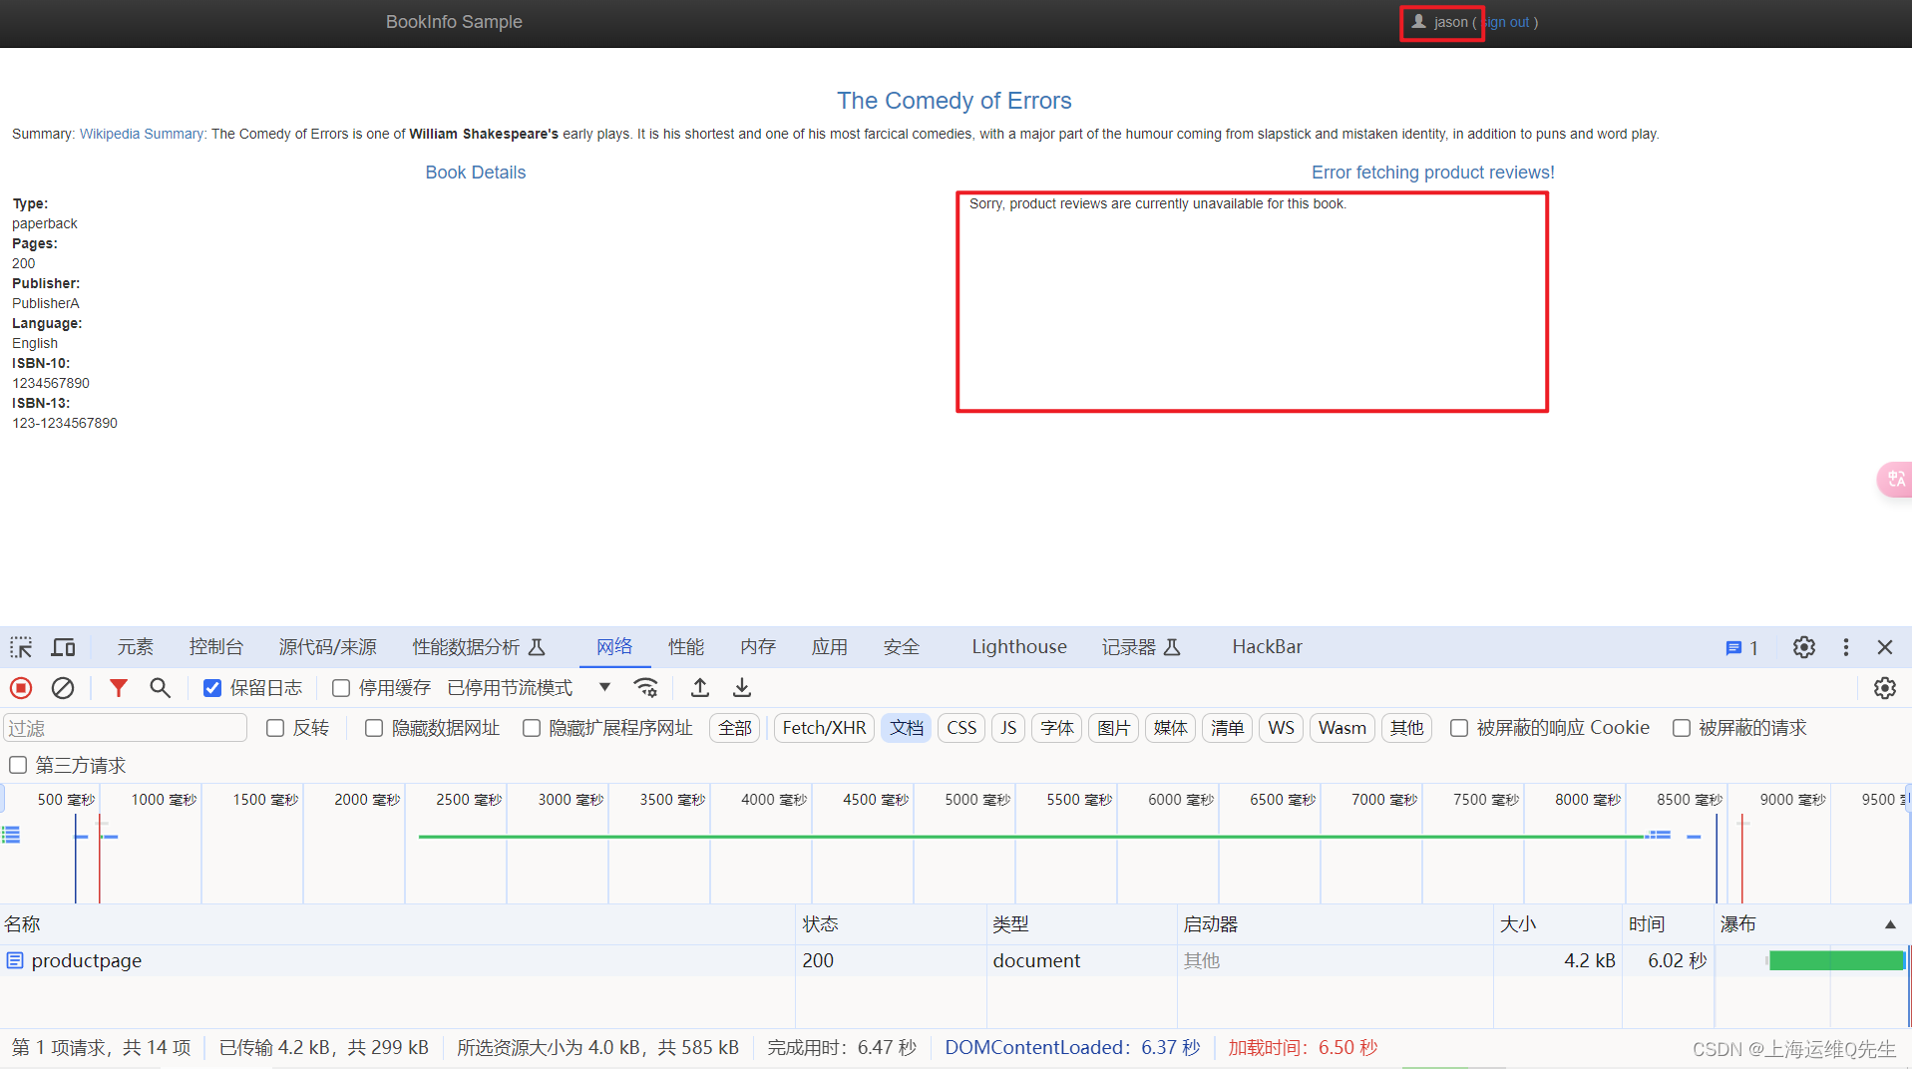Click the translate extension floating icon
Screen dimensions: 1912x1069
click(1895, 479)
